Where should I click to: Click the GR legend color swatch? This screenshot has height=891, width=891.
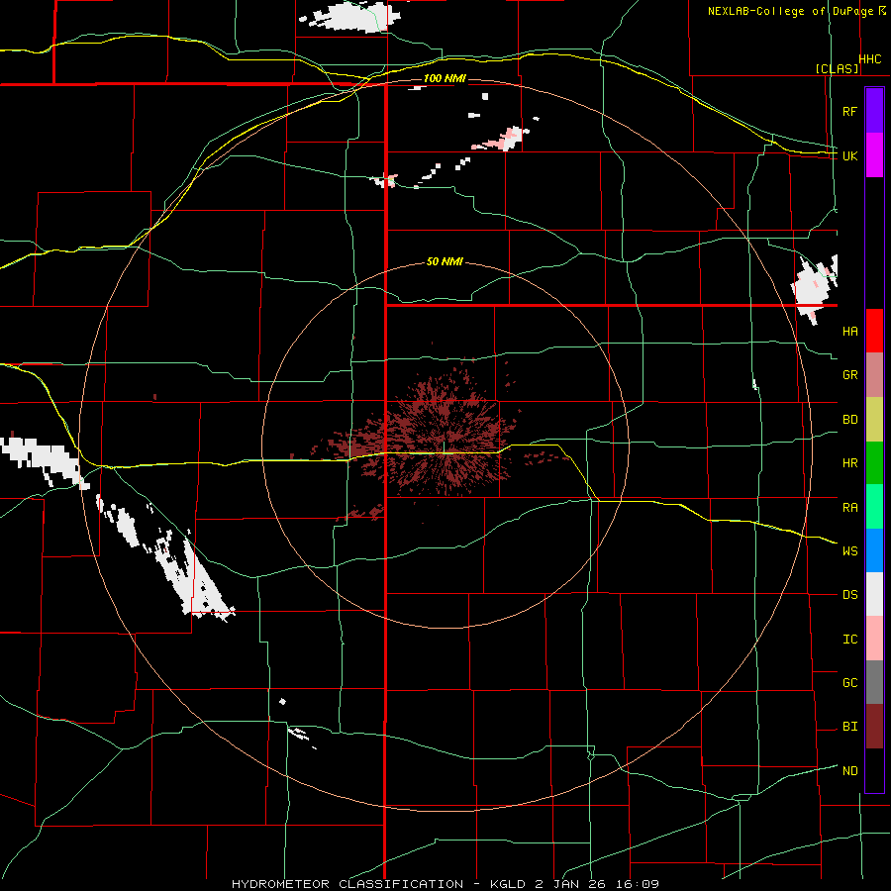click(x=874, y=374)
